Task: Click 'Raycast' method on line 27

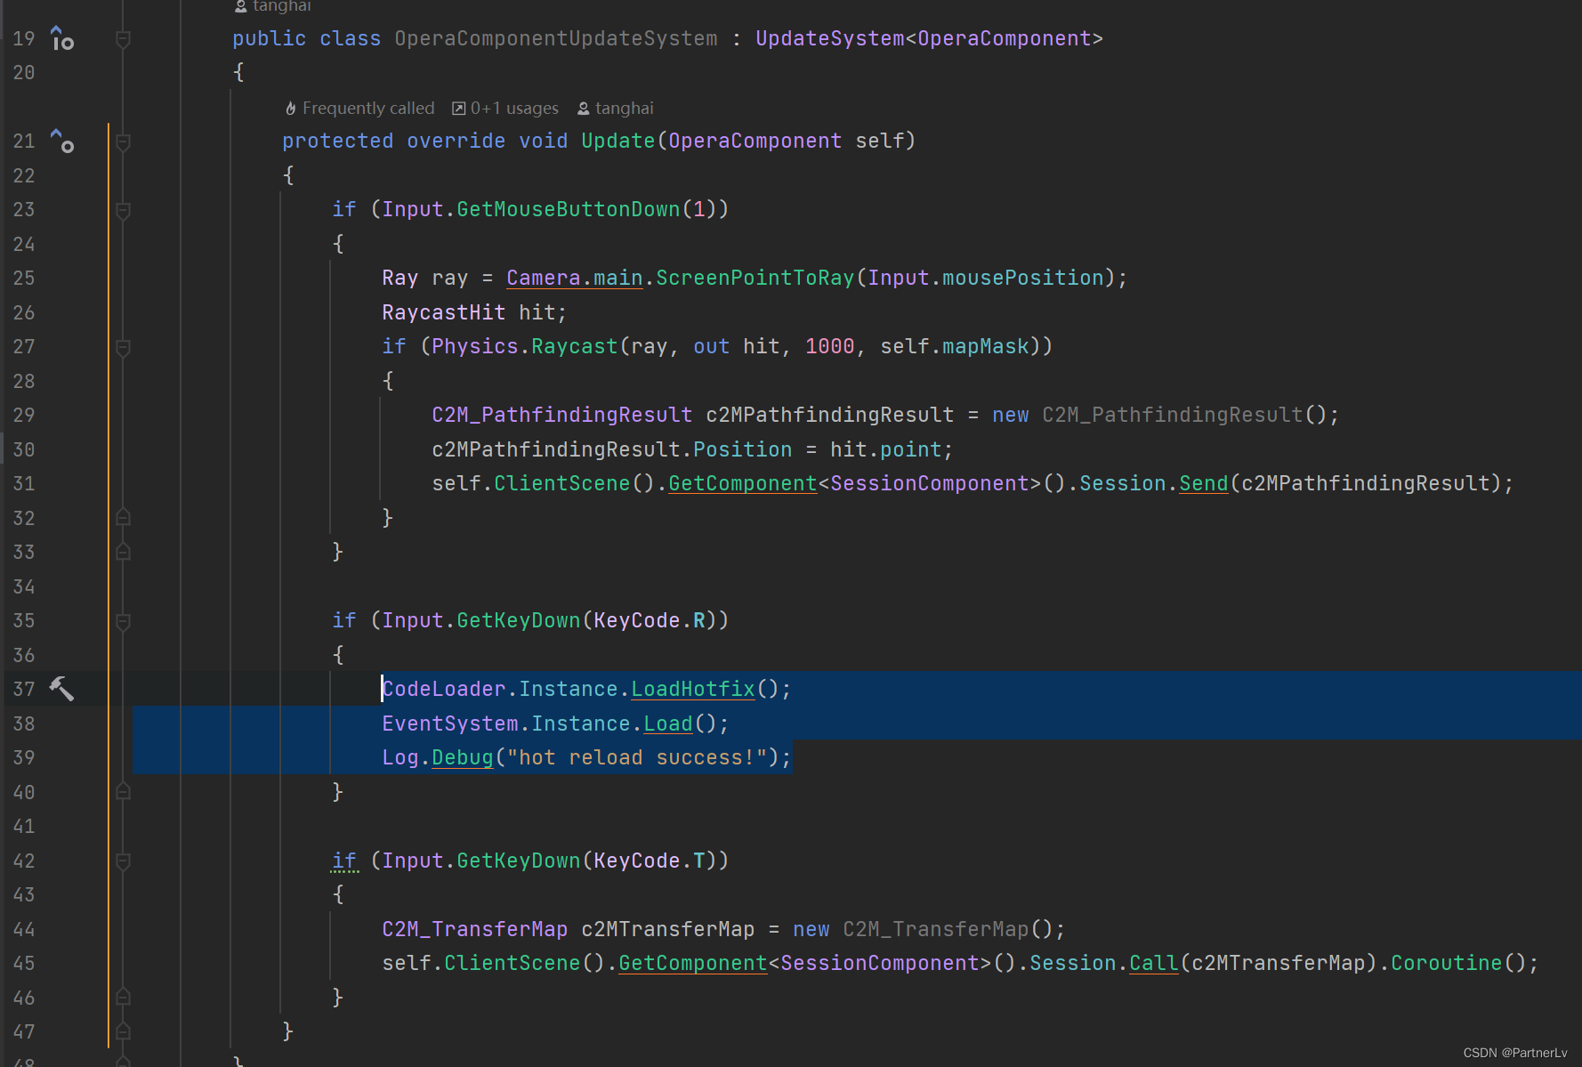Action: point(575,346)
